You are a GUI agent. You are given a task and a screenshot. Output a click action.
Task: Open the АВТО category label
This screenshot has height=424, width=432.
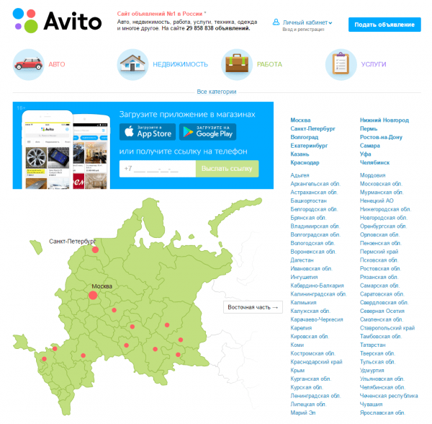click(x=57, y=64)
